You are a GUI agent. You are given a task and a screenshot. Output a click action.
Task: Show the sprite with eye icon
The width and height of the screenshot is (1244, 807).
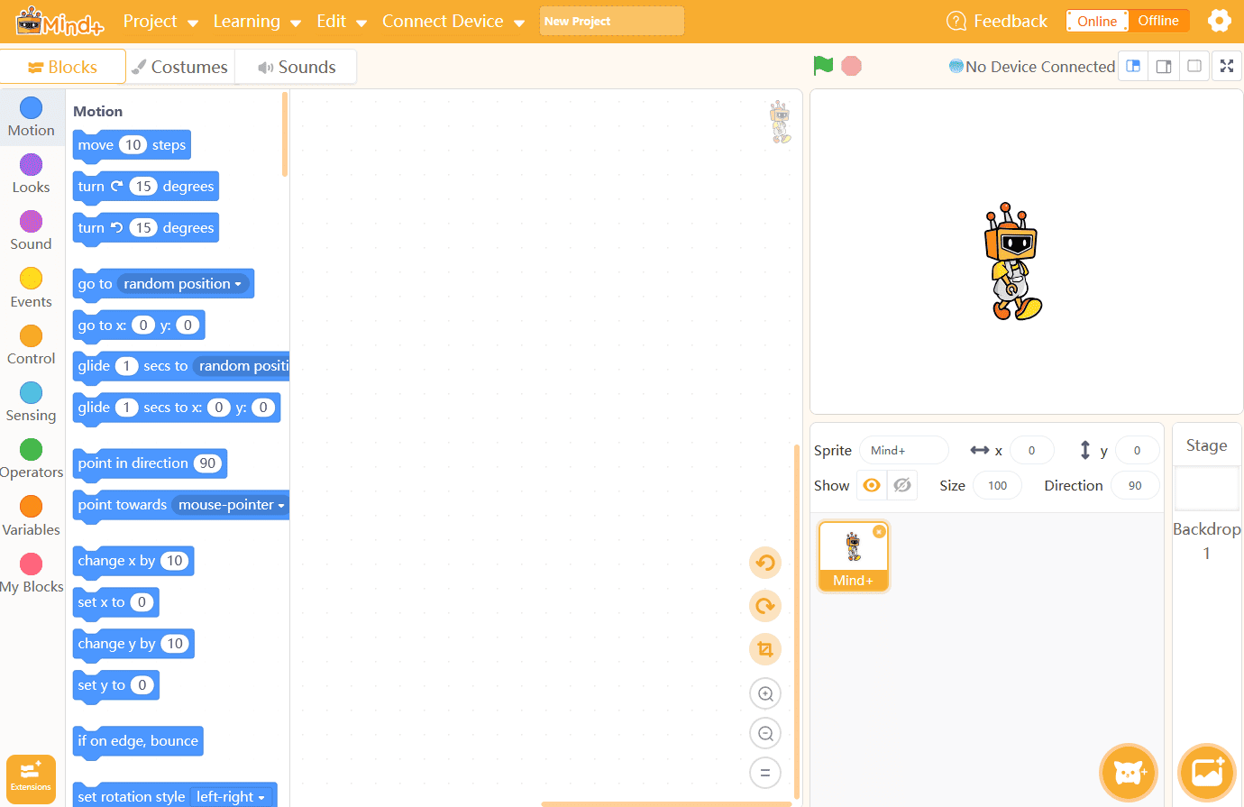(872, 485)
